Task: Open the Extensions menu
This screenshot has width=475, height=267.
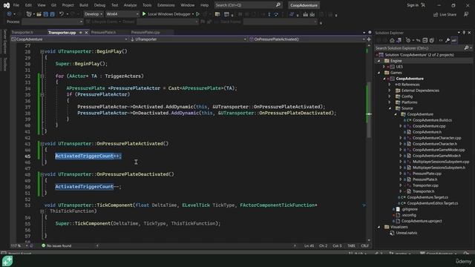Action: click(166, 5)
